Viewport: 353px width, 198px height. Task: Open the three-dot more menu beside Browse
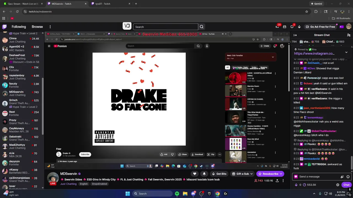[x=50, y=27]
